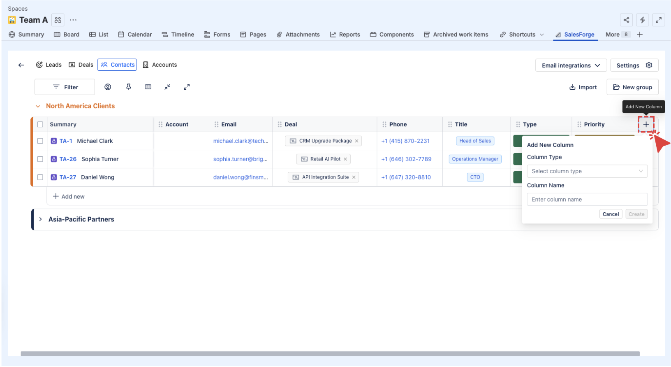Click the collapse-all arrows icon
The width and height of the screenshot is (671, 367).
click(167, 87)
